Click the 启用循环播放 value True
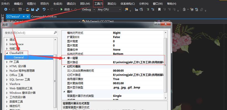The image size is (227, 110). pos(116,79)
